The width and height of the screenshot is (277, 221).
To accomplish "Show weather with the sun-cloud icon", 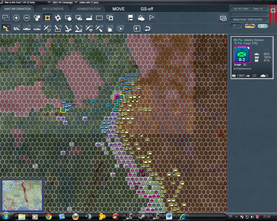I will 141,18.
